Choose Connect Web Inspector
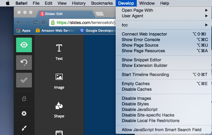Viewport: 212px width, 135px height. pyautogui.click(x=164, y=34)
